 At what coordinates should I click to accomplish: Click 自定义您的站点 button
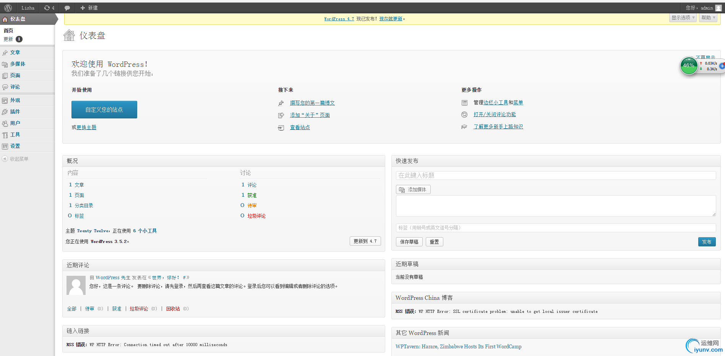click(104, 110)
